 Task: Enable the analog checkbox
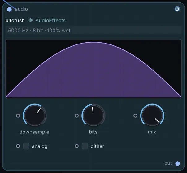click(x=26, y=146)
